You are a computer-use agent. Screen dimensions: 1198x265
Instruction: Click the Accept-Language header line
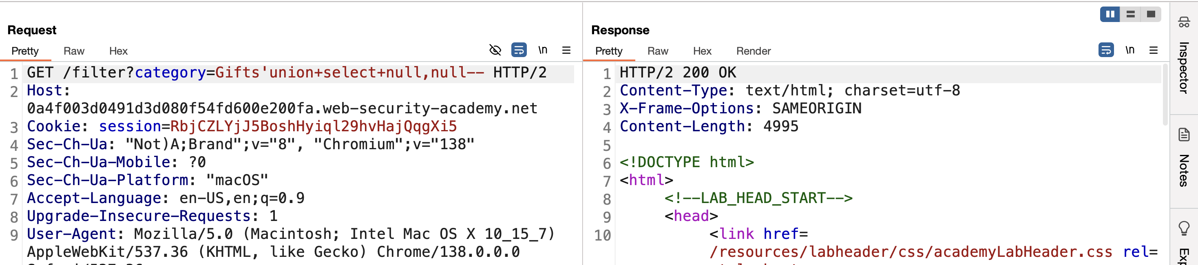(166, 199)
